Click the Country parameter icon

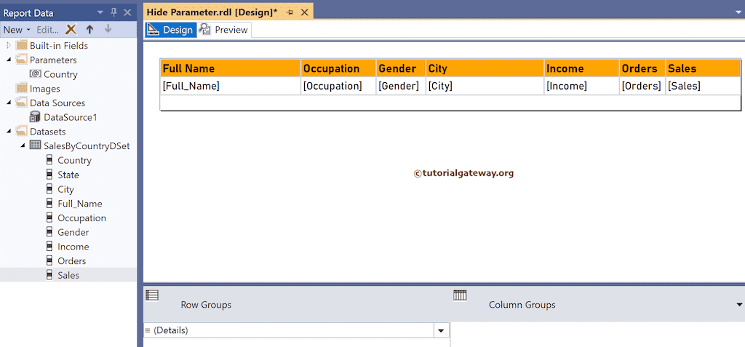[x=35, y=74]
